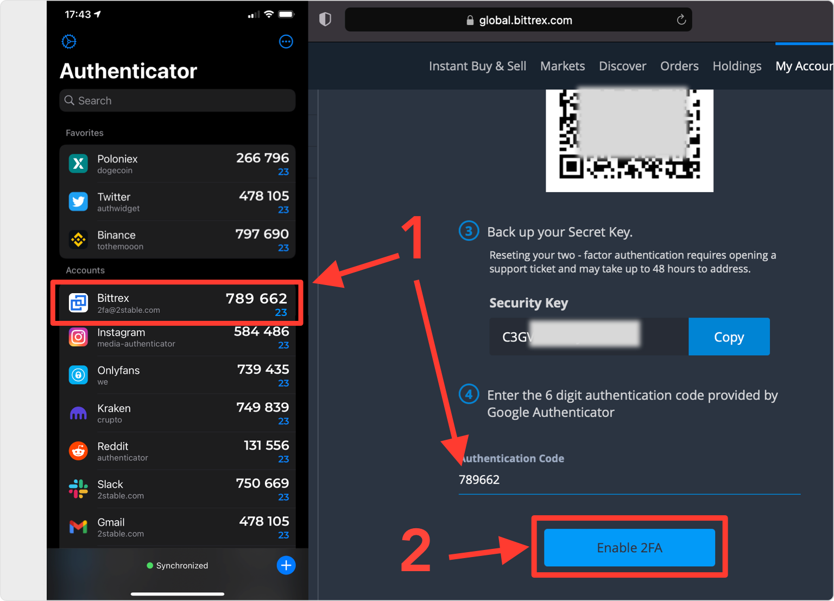834x601 pixels.
Task: Select the Onlyfans code 739 435
Action: tap(263, 370)
